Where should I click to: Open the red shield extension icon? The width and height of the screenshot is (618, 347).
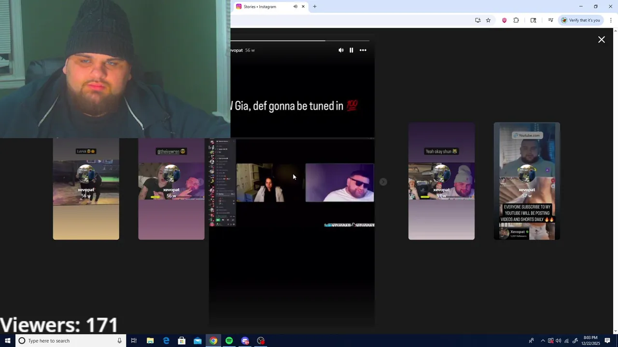[504, 20]
